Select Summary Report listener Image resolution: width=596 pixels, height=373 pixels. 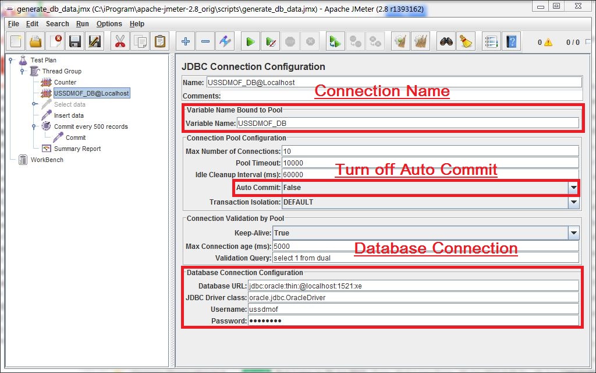pos(77,149)
